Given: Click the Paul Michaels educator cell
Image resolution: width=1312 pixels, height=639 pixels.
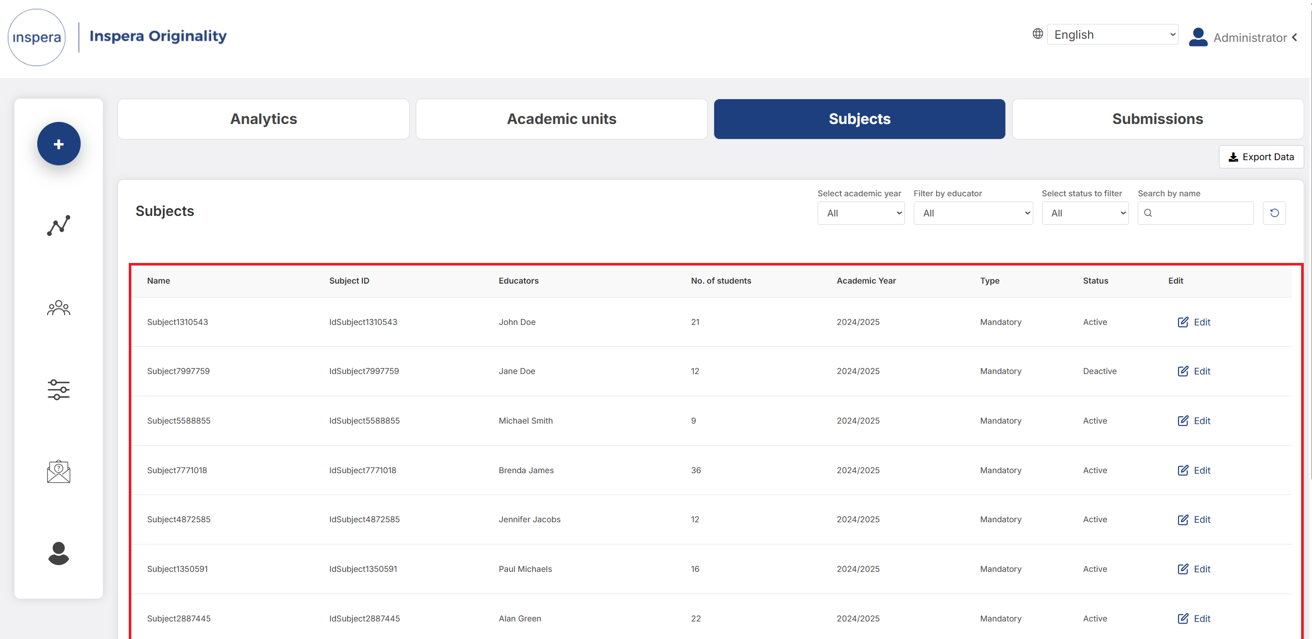Looking at the screenshot, I should click(x=525, y=569).
